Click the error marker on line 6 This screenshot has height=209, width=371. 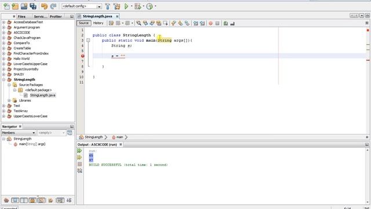click(82, 56)
